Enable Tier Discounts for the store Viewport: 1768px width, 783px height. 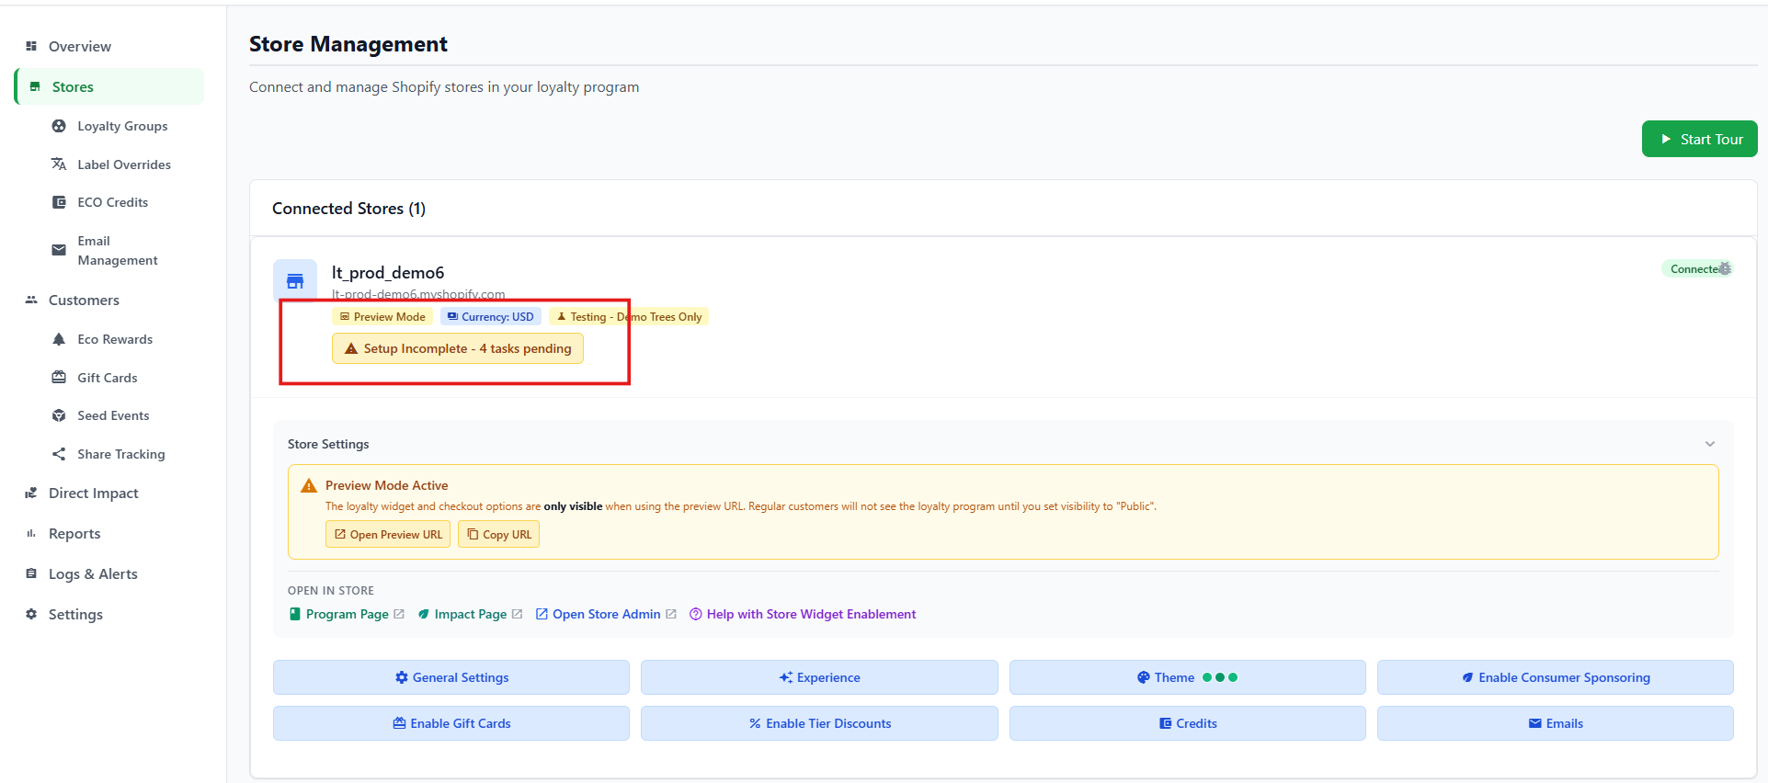pos(819,723)
